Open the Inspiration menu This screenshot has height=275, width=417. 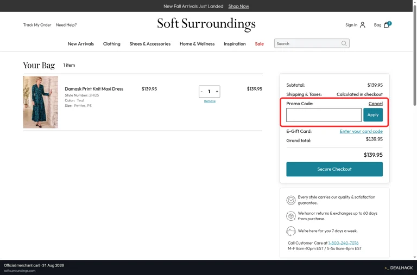click(235, 44)
